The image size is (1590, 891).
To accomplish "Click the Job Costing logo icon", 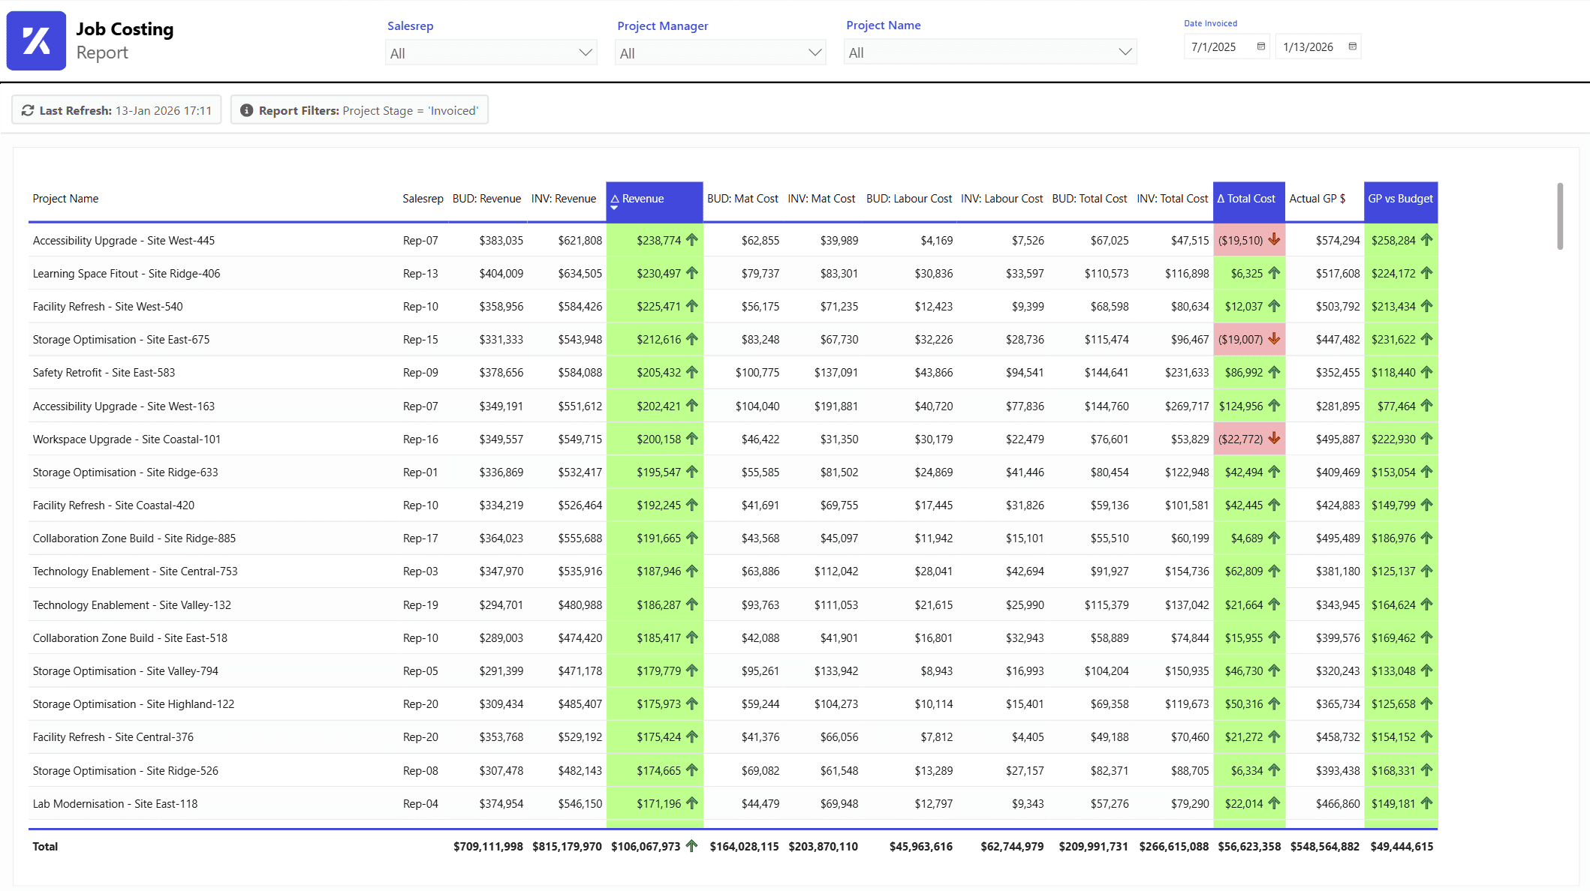I will tap(36, 40).
